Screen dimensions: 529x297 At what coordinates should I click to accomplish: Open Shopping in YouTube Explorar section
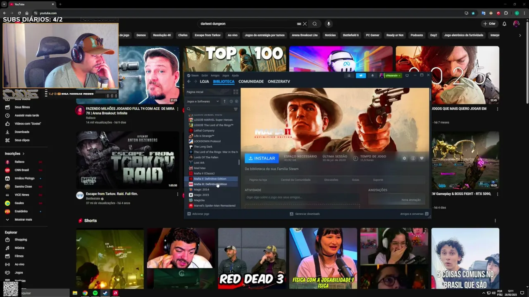click(x=21, y=239)
